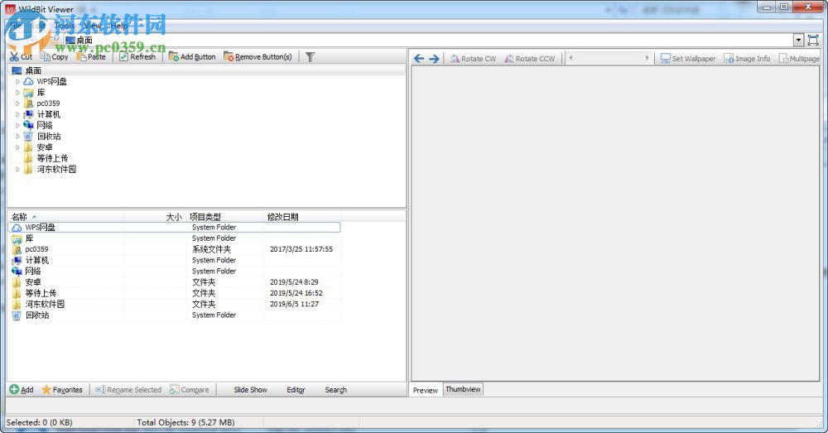Screen dimensions: 828x433
Task: Open the Editor
Action: 296,390
